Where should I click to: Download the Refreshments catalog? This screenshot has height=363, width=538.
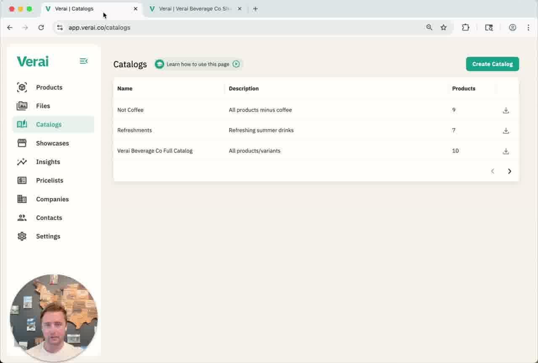tap(506, 131)
